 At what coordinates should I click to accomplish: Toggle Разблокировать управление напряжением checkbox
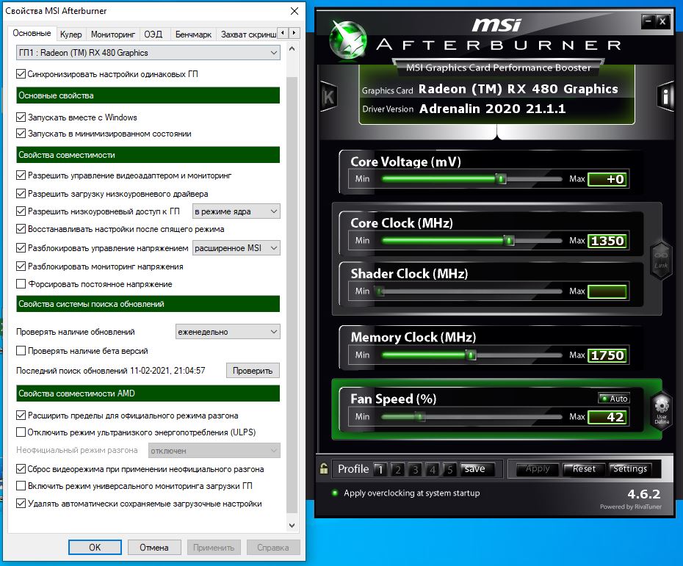[21, 247]
